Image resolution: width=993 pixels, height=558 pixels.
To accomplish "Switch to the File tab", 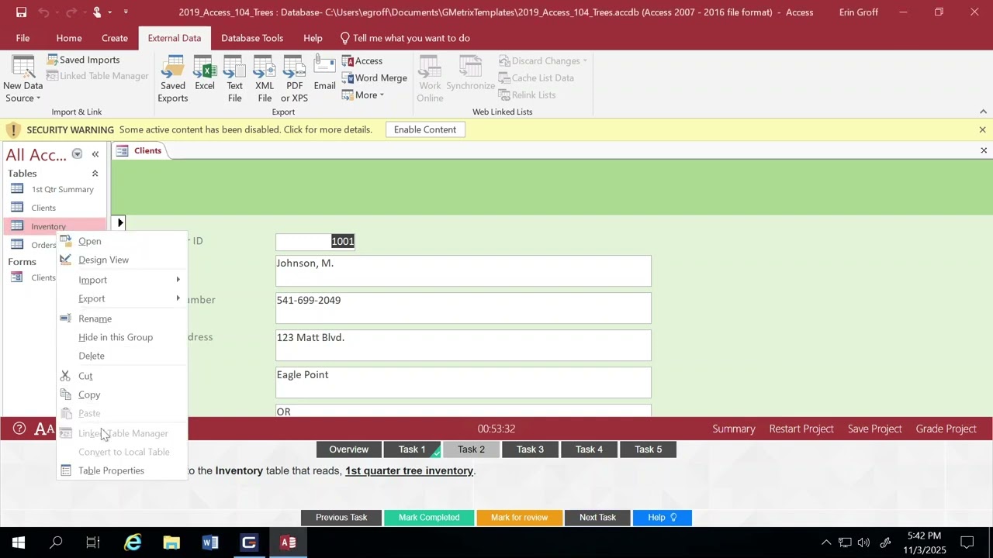I will [22, 38].
